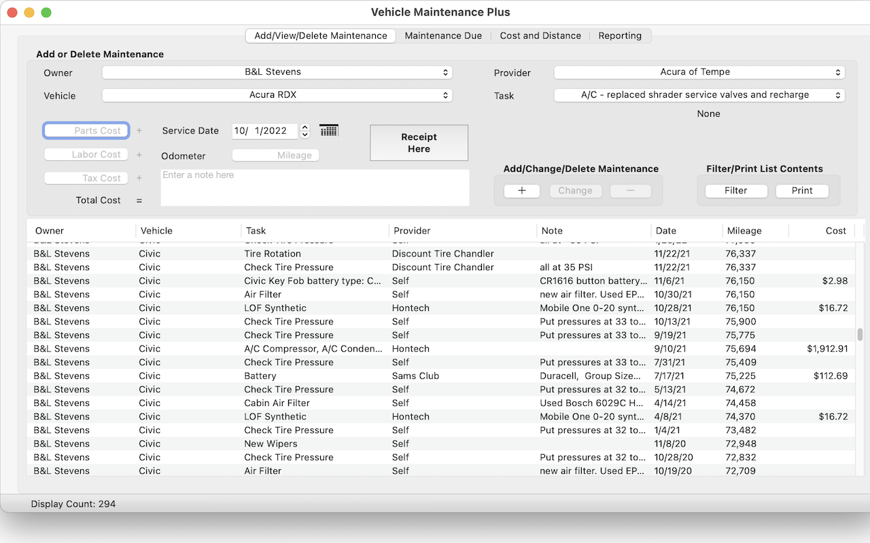Click the plus button to add maintenance
This screenshot has width=870, height=543.
[522, 191]
